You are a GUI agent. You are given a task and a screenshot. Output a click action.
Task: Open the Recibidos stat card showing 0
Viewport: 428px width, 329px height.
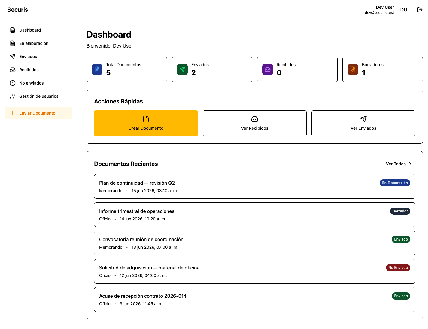[x=297, y=69]
